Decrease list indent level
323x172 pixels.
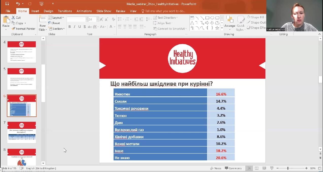(136, 19)
